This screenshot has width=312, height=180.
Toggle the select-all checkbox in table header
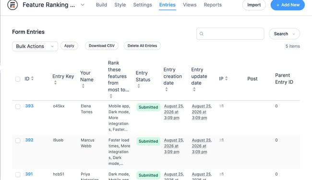pos(18,79)
